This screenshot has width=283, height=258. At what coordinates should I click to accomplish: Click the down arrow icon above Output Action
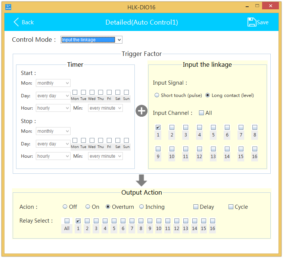[x=141, y=180]
